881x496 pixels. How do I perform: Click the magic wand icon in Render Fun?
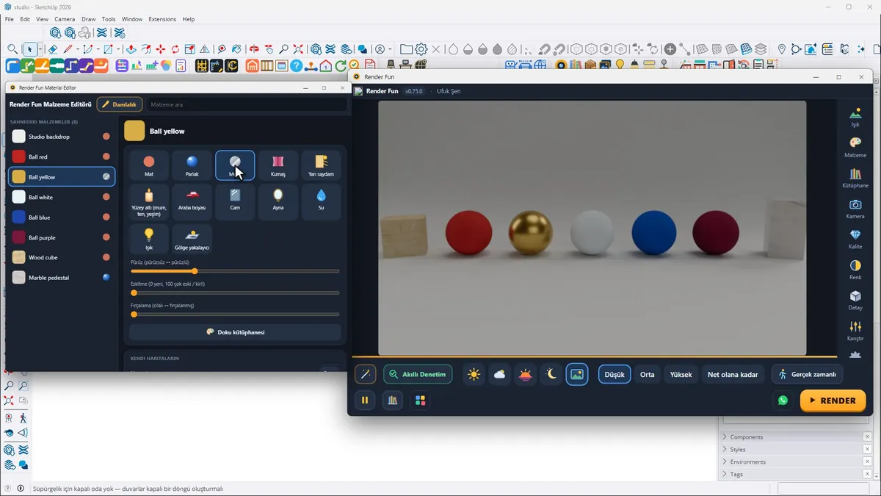coord(365,374)
